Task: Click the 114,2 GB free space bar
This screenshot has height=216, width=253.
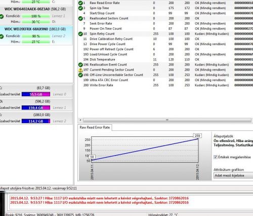Action: (36, 121)
